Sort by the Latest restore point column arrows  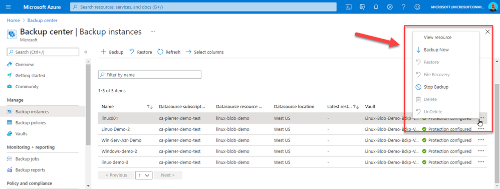[356, 107]
